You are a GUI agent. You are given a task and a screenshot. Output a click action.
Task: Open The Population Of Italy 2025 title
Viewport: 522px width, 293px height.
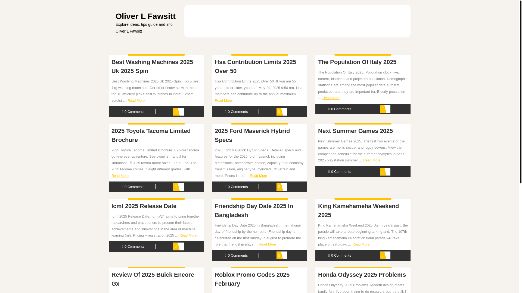point(357,62)
